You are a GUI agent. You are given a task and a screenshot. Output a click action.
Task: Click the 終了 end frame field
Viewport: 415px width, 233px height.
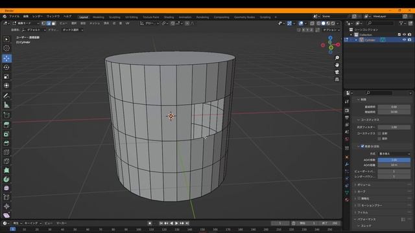pos(330,223)
